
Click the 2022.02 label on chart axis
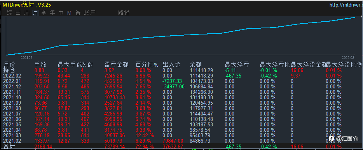click(x=348, y=57)
